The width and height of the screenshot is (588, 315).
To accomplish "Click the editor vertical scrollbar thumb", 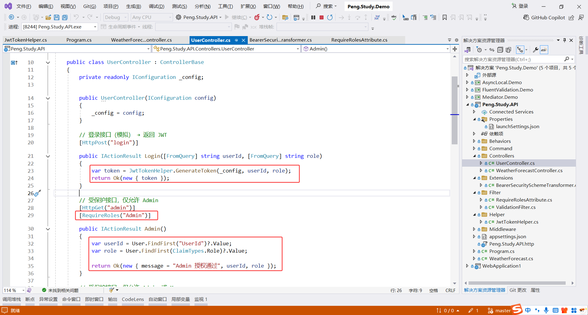I will click(454, 110).
